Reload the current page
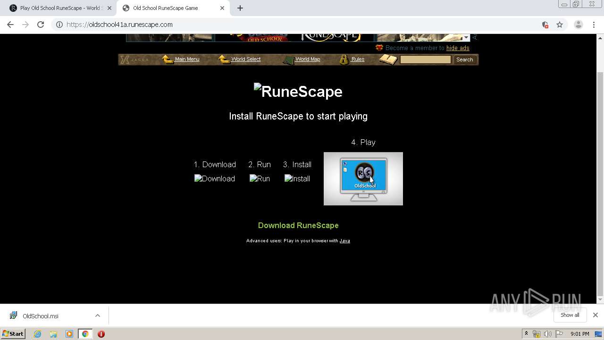 point(41,25)
